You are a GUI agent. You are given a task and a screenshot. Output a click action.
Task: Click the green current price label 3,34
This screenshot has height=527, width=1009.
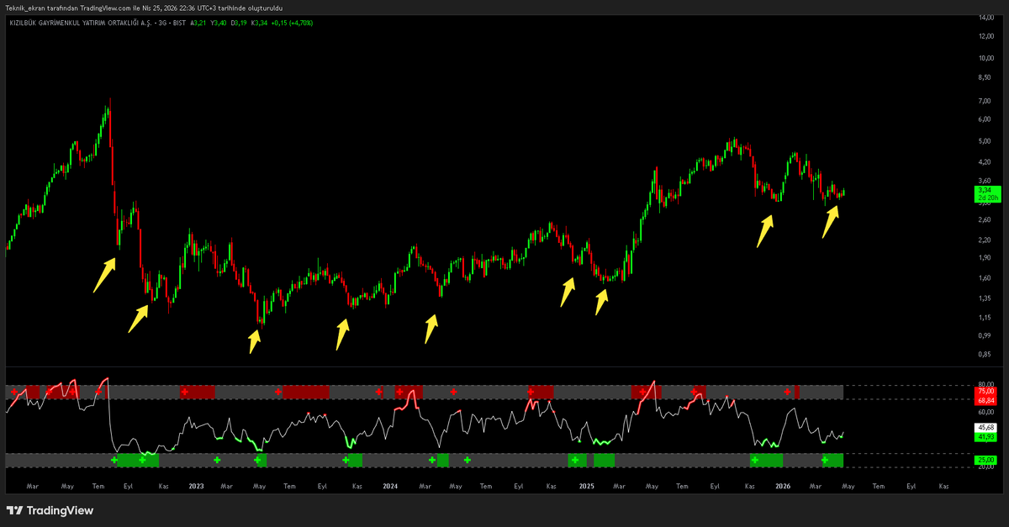click(x=985, y=191)
